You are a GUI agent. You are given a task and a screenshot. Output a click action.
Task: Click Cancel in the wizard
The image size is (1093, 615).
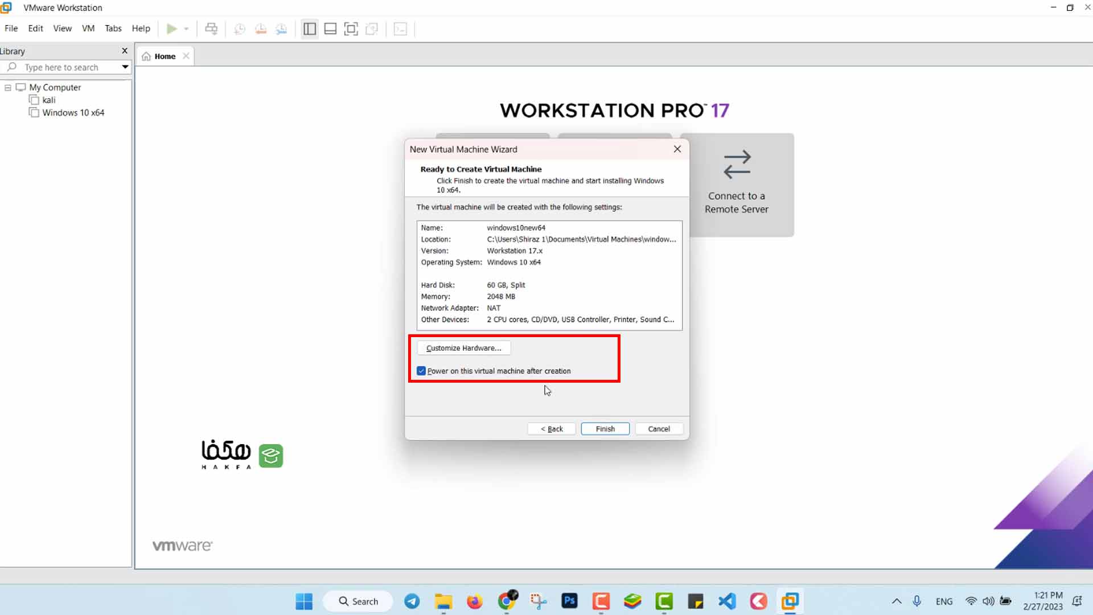coord(659,429)
